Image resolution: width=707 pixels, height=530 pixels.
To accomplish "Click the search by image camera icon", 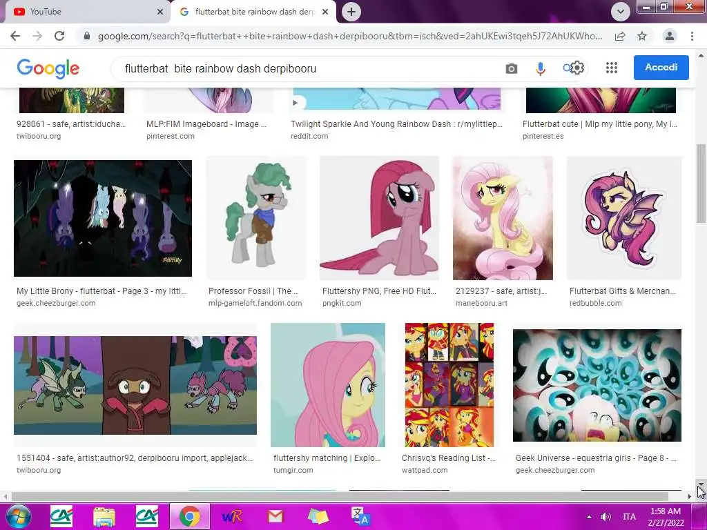I will coord(512,68).
